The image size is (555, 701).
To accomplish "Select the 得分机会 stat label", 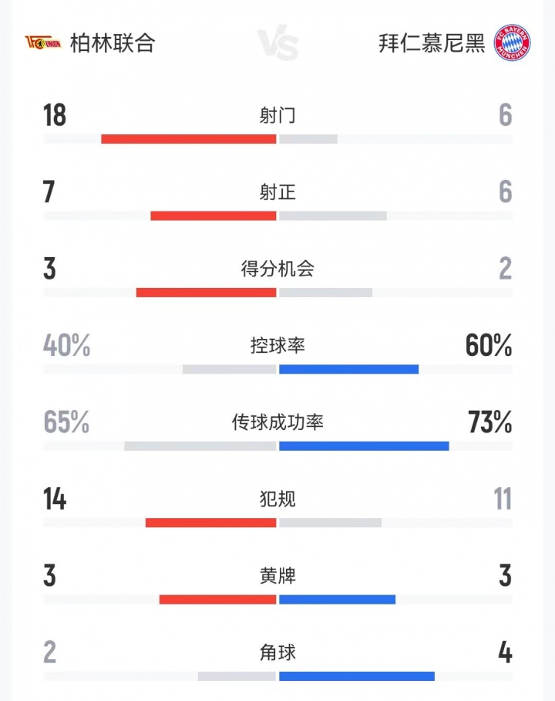I will tap(277, 269).
